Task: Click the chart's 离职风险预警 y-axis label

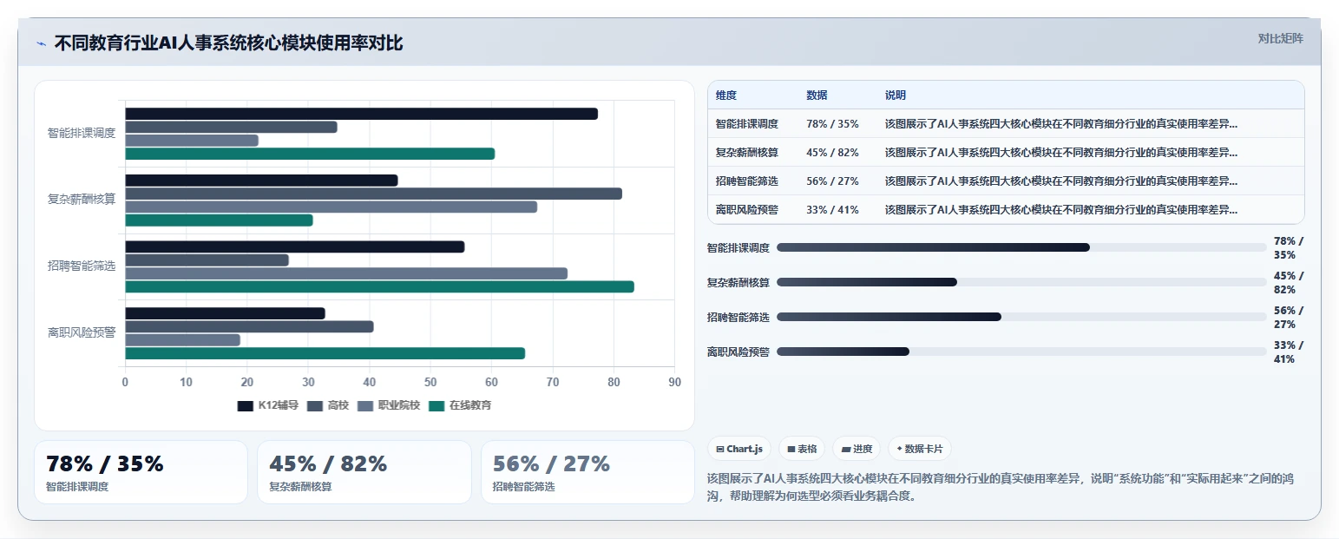Action: (82, 332)
